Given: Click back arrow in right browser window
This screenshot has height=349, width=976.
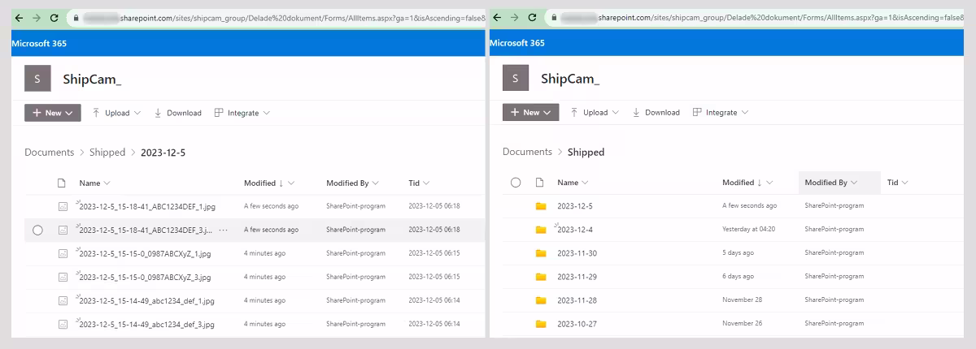Looking at the screenshot, I should pyautogui.click(x=497, y=17).
